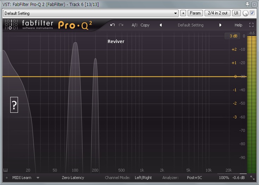This screenshot has height=185, width=259.
Task: Close the plugin window
Action: (x=254, y=5)
